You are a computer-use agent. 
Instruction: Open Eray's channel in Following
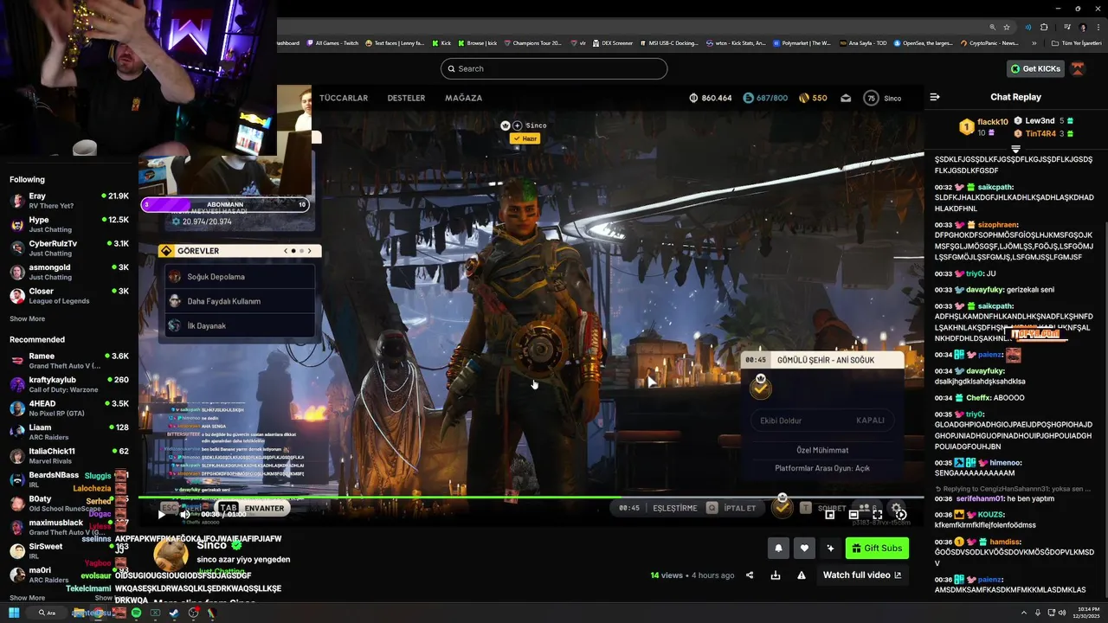pos(69,201)
